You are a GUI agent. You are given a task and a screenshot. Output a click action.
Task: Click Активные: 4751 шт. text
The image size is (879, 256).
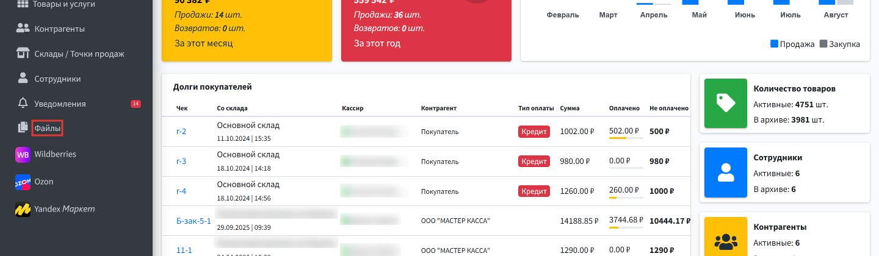(791, 104)
